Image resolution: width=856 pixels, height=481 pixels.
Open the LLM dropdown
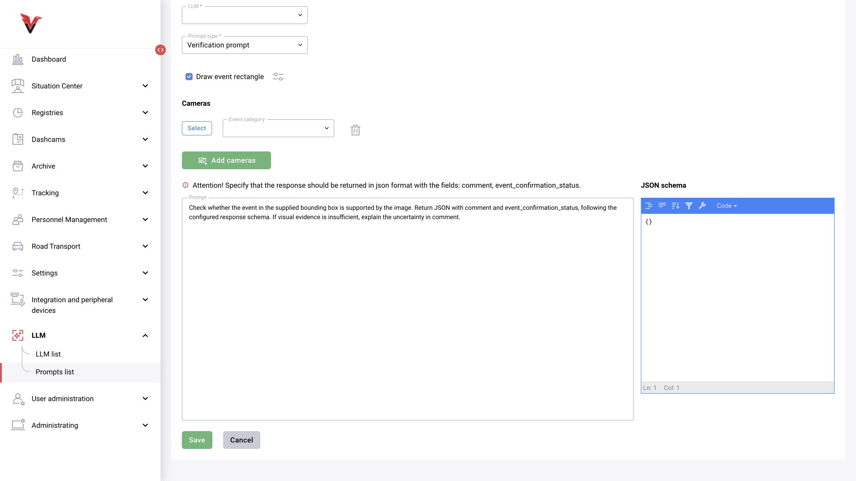pos(244,15)
